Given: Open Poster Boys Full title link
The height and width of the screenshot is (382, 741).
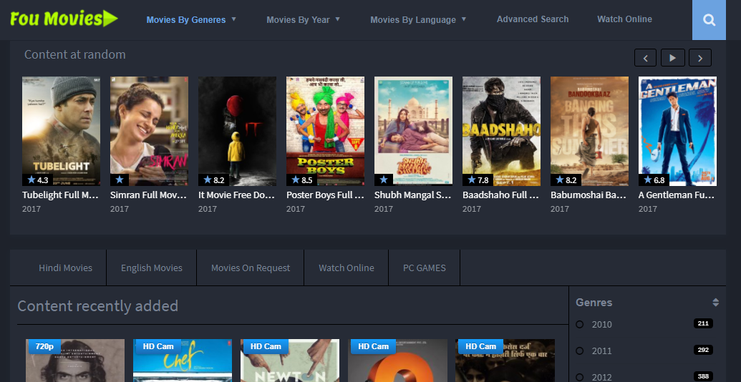Looking at the screenshot, I should pyautogui.click(x=325, y=195).
